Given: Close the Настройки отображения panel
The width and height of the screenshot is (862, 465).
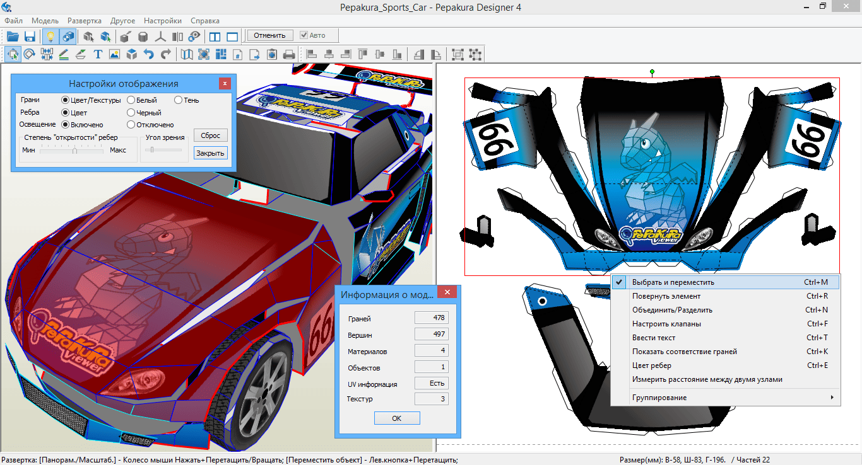Looking at the screenshot, I should coord(225,83).
